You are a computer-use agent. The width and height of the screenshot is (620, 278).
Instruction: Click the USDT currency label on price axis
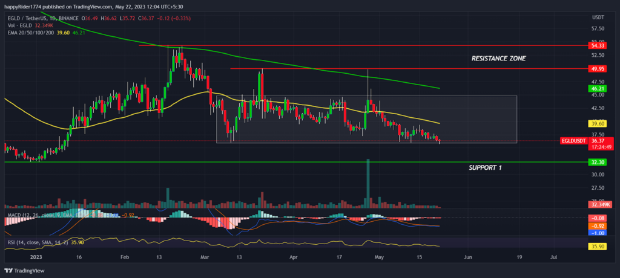[x=597, y=18]
